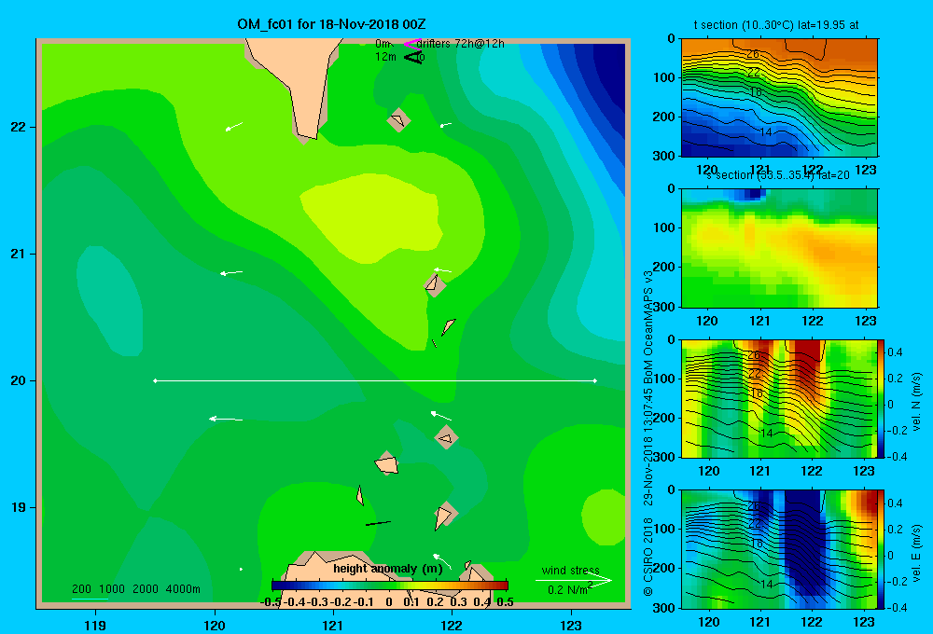The image size is (933, 634).
Task: Click the 'vel. E (m/s)' axis label
Action: 917,552
